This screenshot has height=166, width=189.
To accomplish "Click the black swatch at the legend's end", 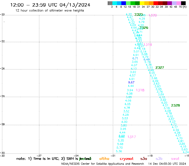I will (183, 3).
